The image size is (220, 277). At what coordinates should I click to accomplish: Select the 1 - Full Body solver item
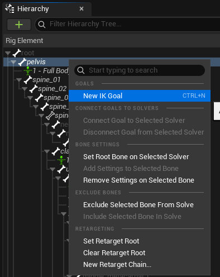[50, 71]
